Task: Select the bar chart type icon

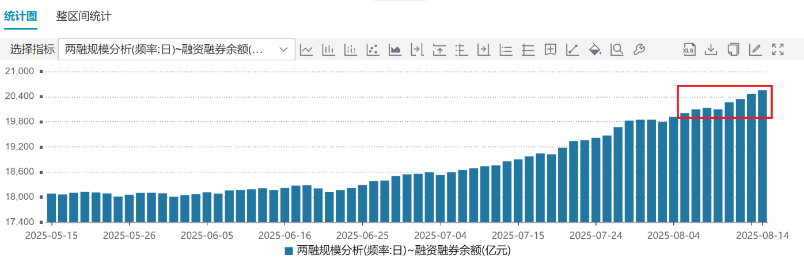Action: (328, 50)
